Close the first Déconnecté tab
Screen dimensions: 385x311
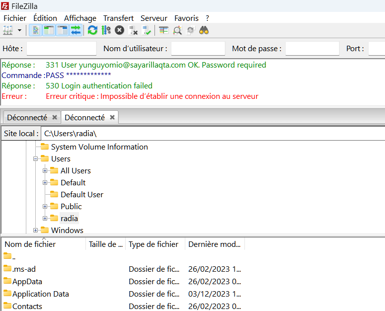pos(55,117)
